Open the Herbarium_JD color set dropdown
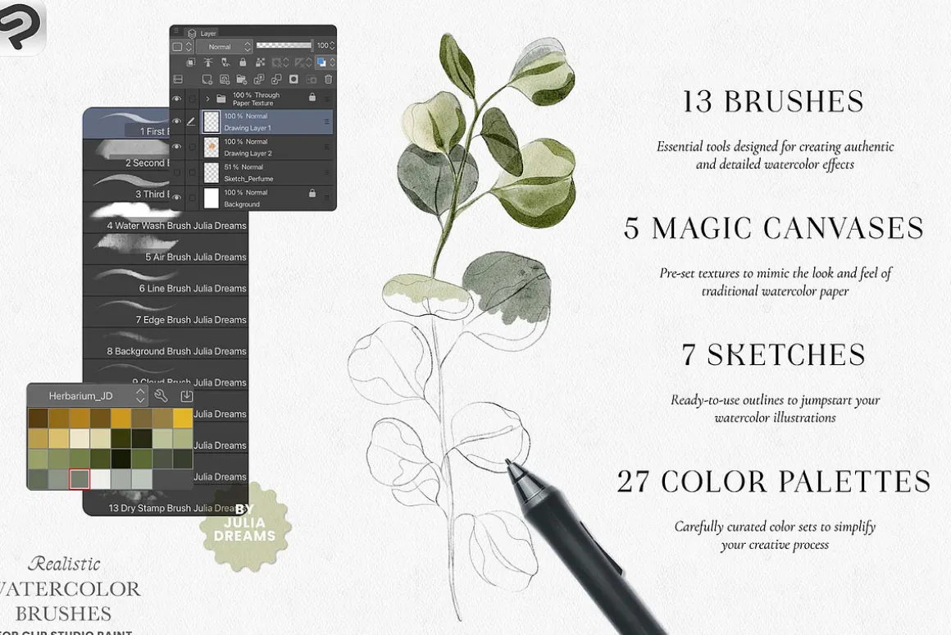The width and height of the screenshot is (951, 635). pos(88,395)
